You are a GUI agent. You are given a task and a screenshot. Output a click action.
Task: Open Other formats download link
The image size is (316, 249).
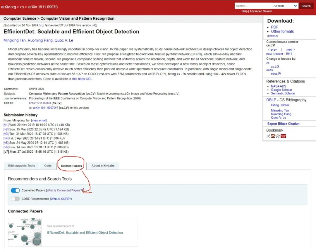pos(282,31)
